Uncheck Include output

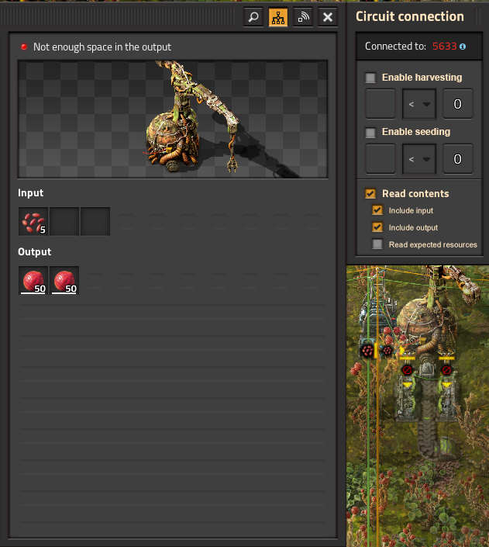(377, 227)
